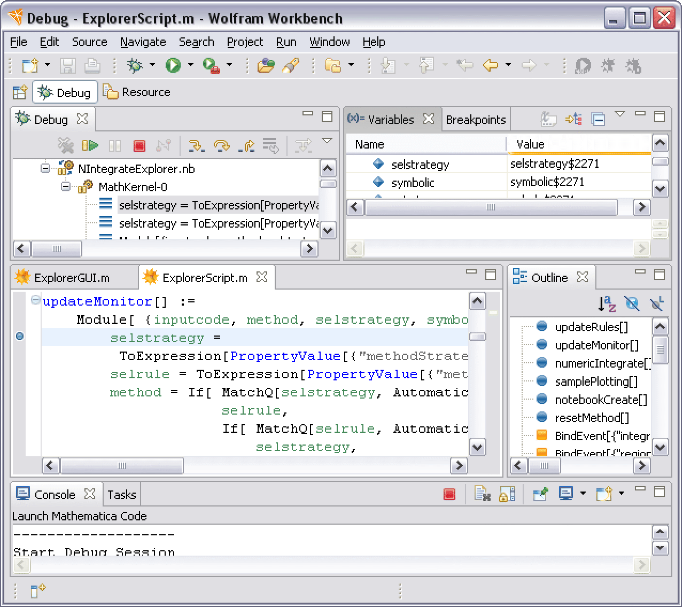Image resolution: width=683 pixels, height=608 pixels.
Task: Collapse the MathKernel-0 tree node
Action: pos(66,186)
